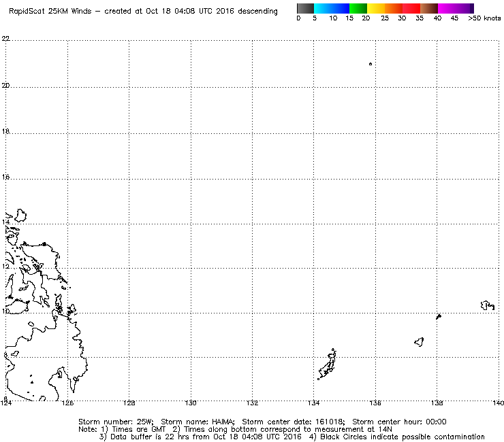Click the longitude '138' axis label
The height and width of the screenshot is (442, 504).
tap(437, 403)
